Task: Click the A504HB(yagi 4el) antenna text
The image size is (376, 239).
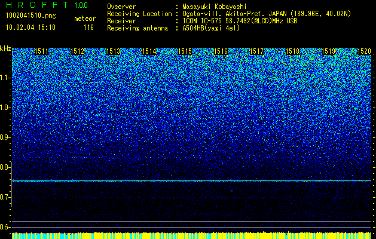Action: (x=211, y=28)
